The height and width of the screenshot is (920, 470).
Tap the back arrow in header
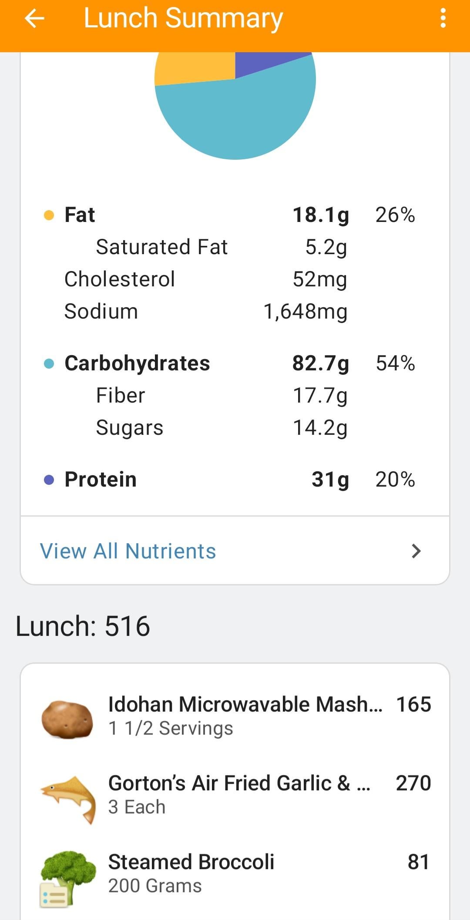pyautogui.click(x=35, y=19)
